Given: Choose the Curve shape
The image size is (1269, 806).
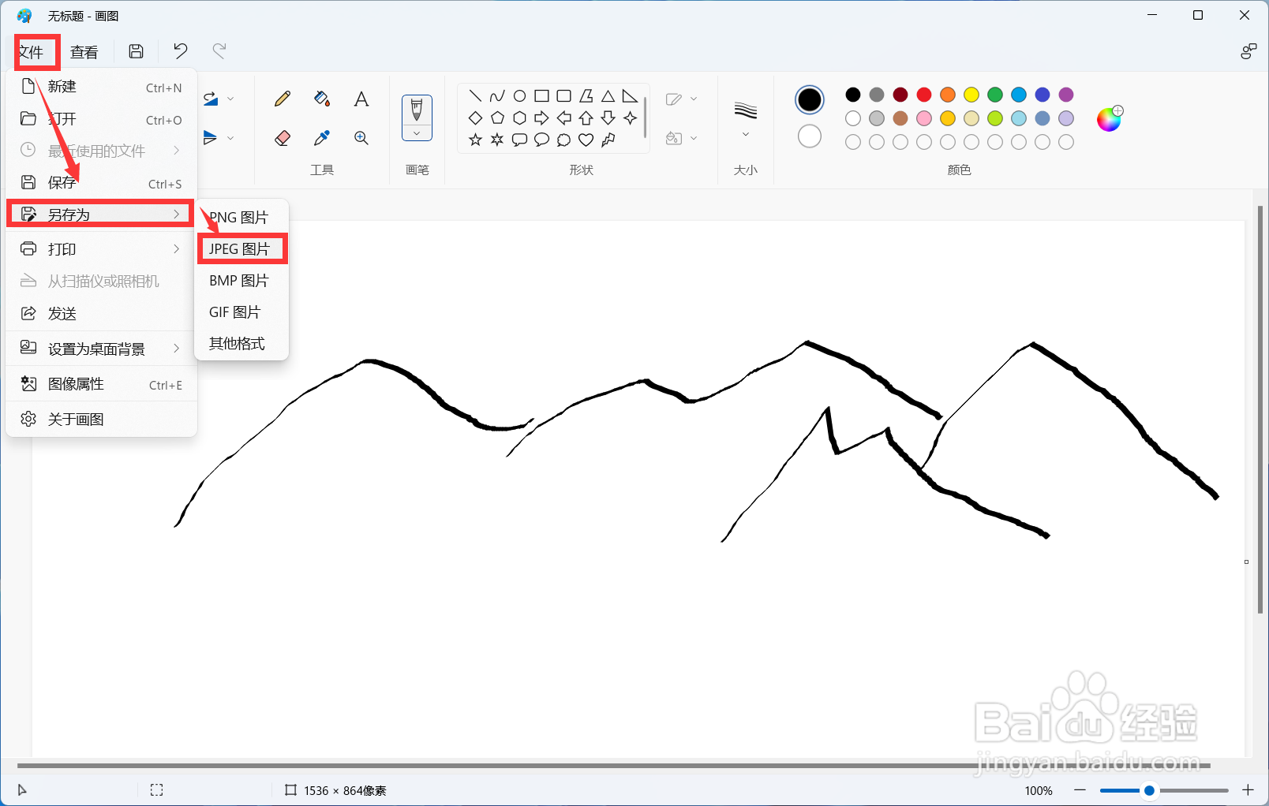Looking at the screenshot, I should (497, 96).
